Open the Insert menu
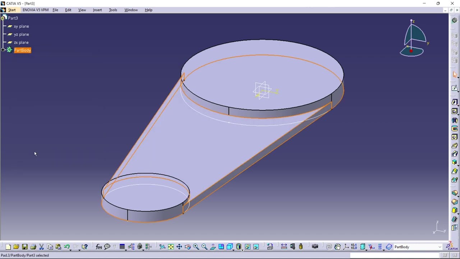The width and height of the screenshot is (460, 259). [97, 10]
